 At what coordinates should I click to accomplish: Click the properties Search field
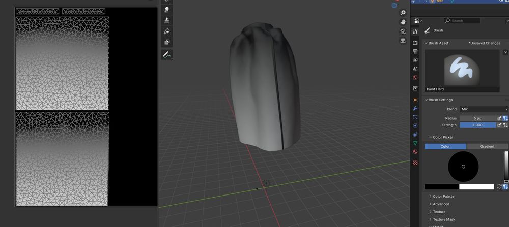[x=462, y=21]
